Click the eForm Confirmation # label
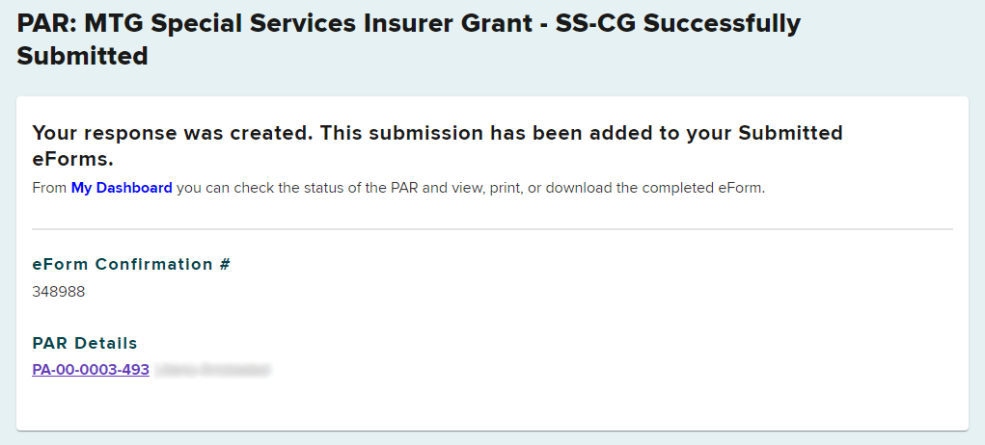This screenshot has width=985, height=445. [131, 264]
